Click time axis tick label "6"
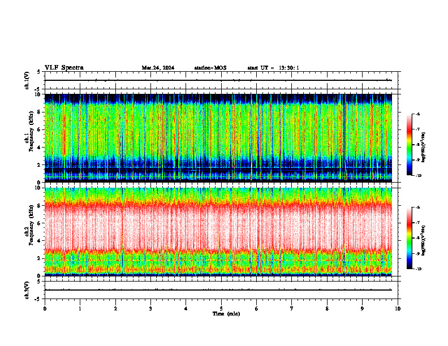 tap(256, 309)
